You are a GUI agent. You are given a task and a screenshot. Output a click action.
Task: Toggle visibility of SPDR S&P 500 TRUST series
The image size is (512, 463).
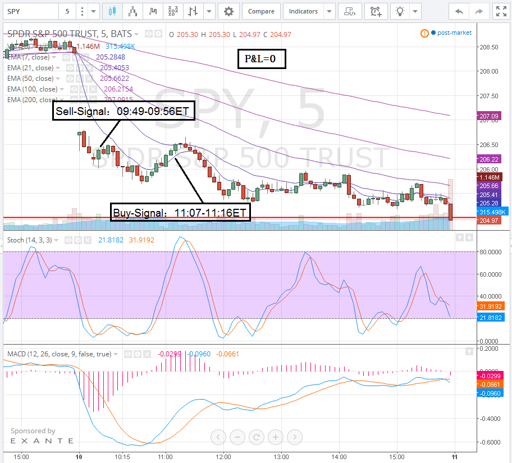point(149,34)
